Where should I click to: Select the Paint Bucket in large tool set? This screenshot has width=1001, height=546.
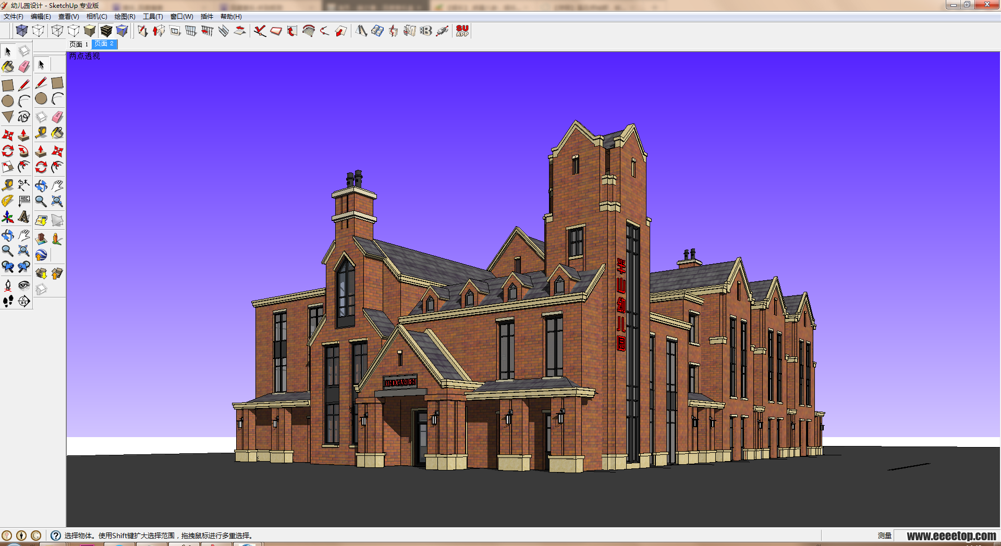[8, 67]
